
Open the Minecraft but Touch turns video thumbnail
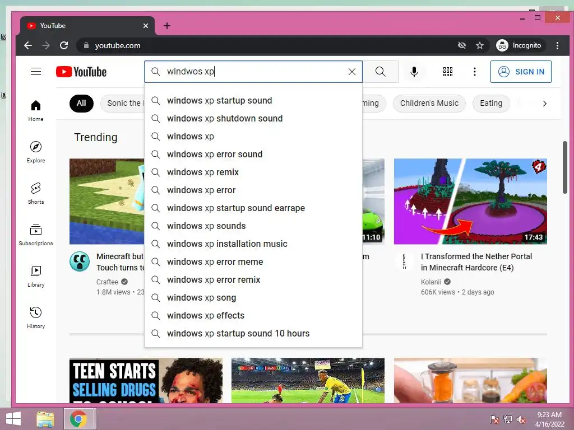[107, 201]
